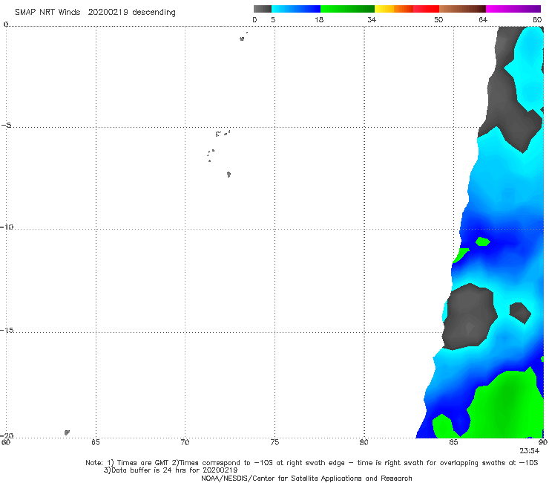Pick the yellow-orange segment of the color bar
This screenshot has width=549, height=483.
pyautogui.click(x=394, y=9)
